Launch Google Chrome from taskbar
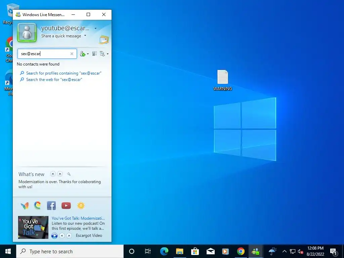Viewport: 344px width, 258px height. click(241, 251)
